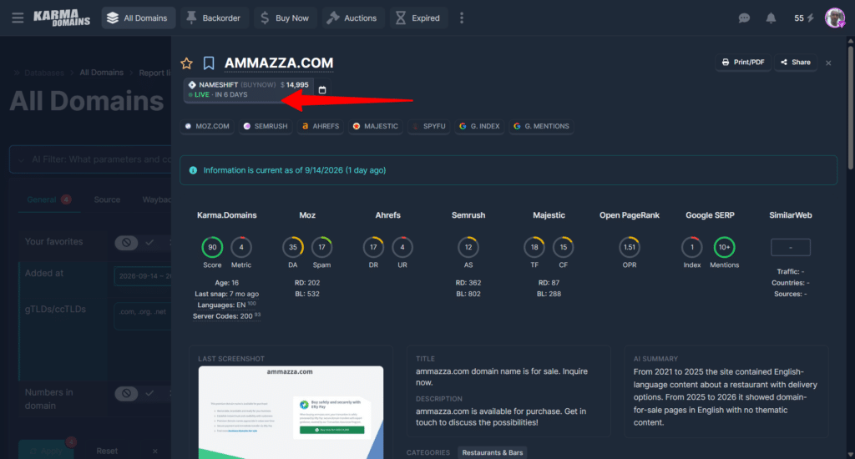This screenshot has height=459, width=855.
Task: Click the Karma Domains logo
Action: coord(62,18)
